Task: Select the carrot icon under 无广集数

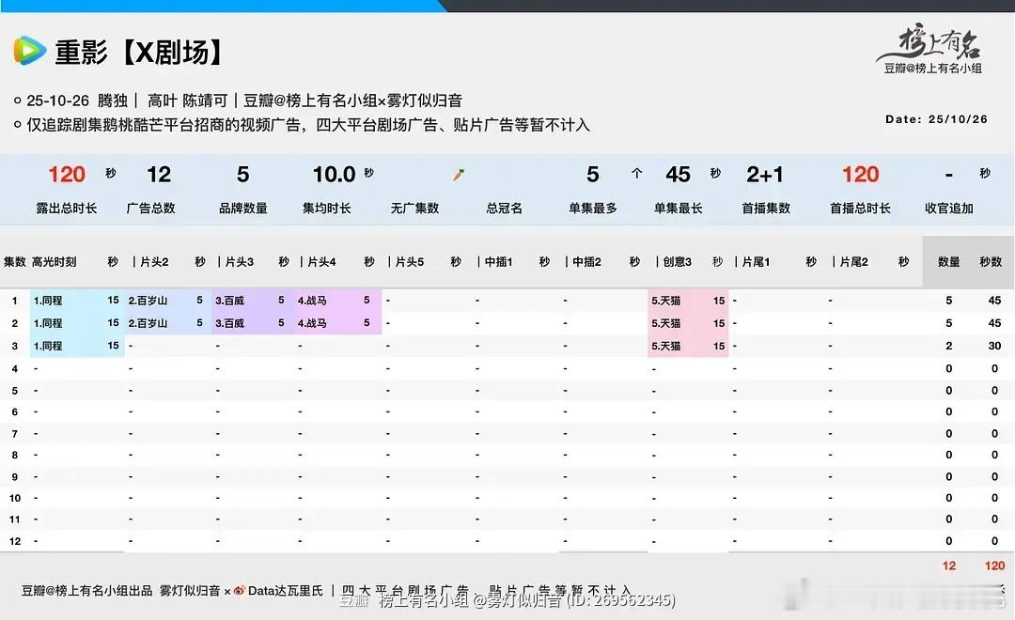Action: point(458,173)
